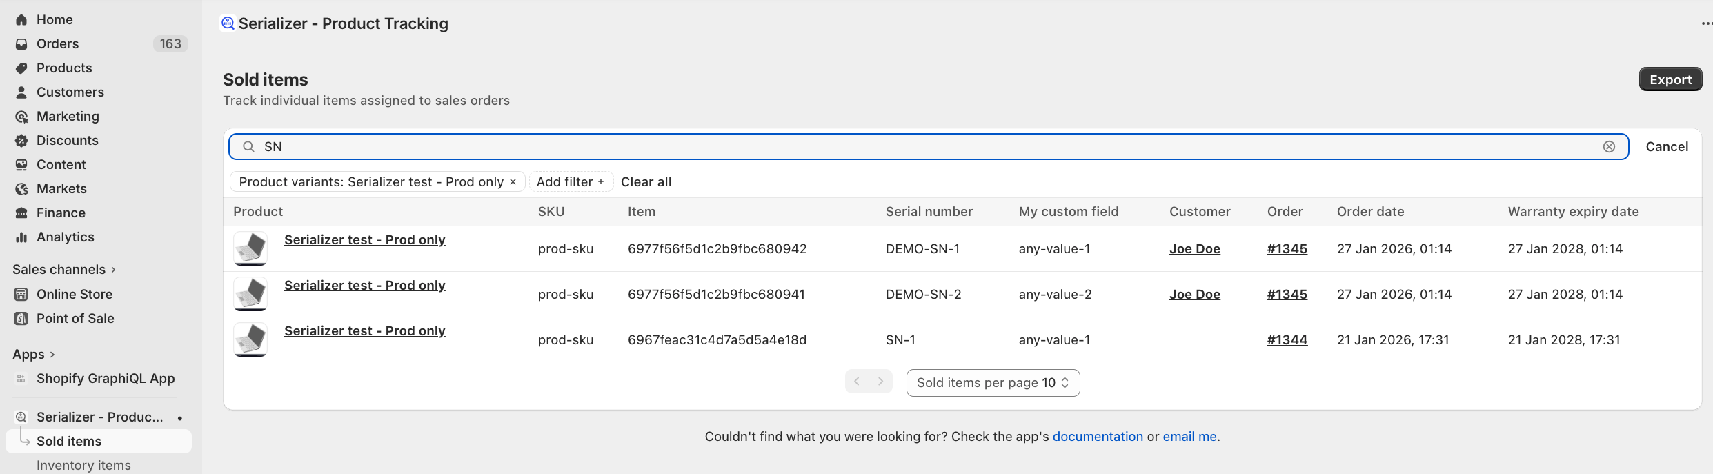
Task: Open Analytics via bar chart icon
Action: click(x=21, y=237)
